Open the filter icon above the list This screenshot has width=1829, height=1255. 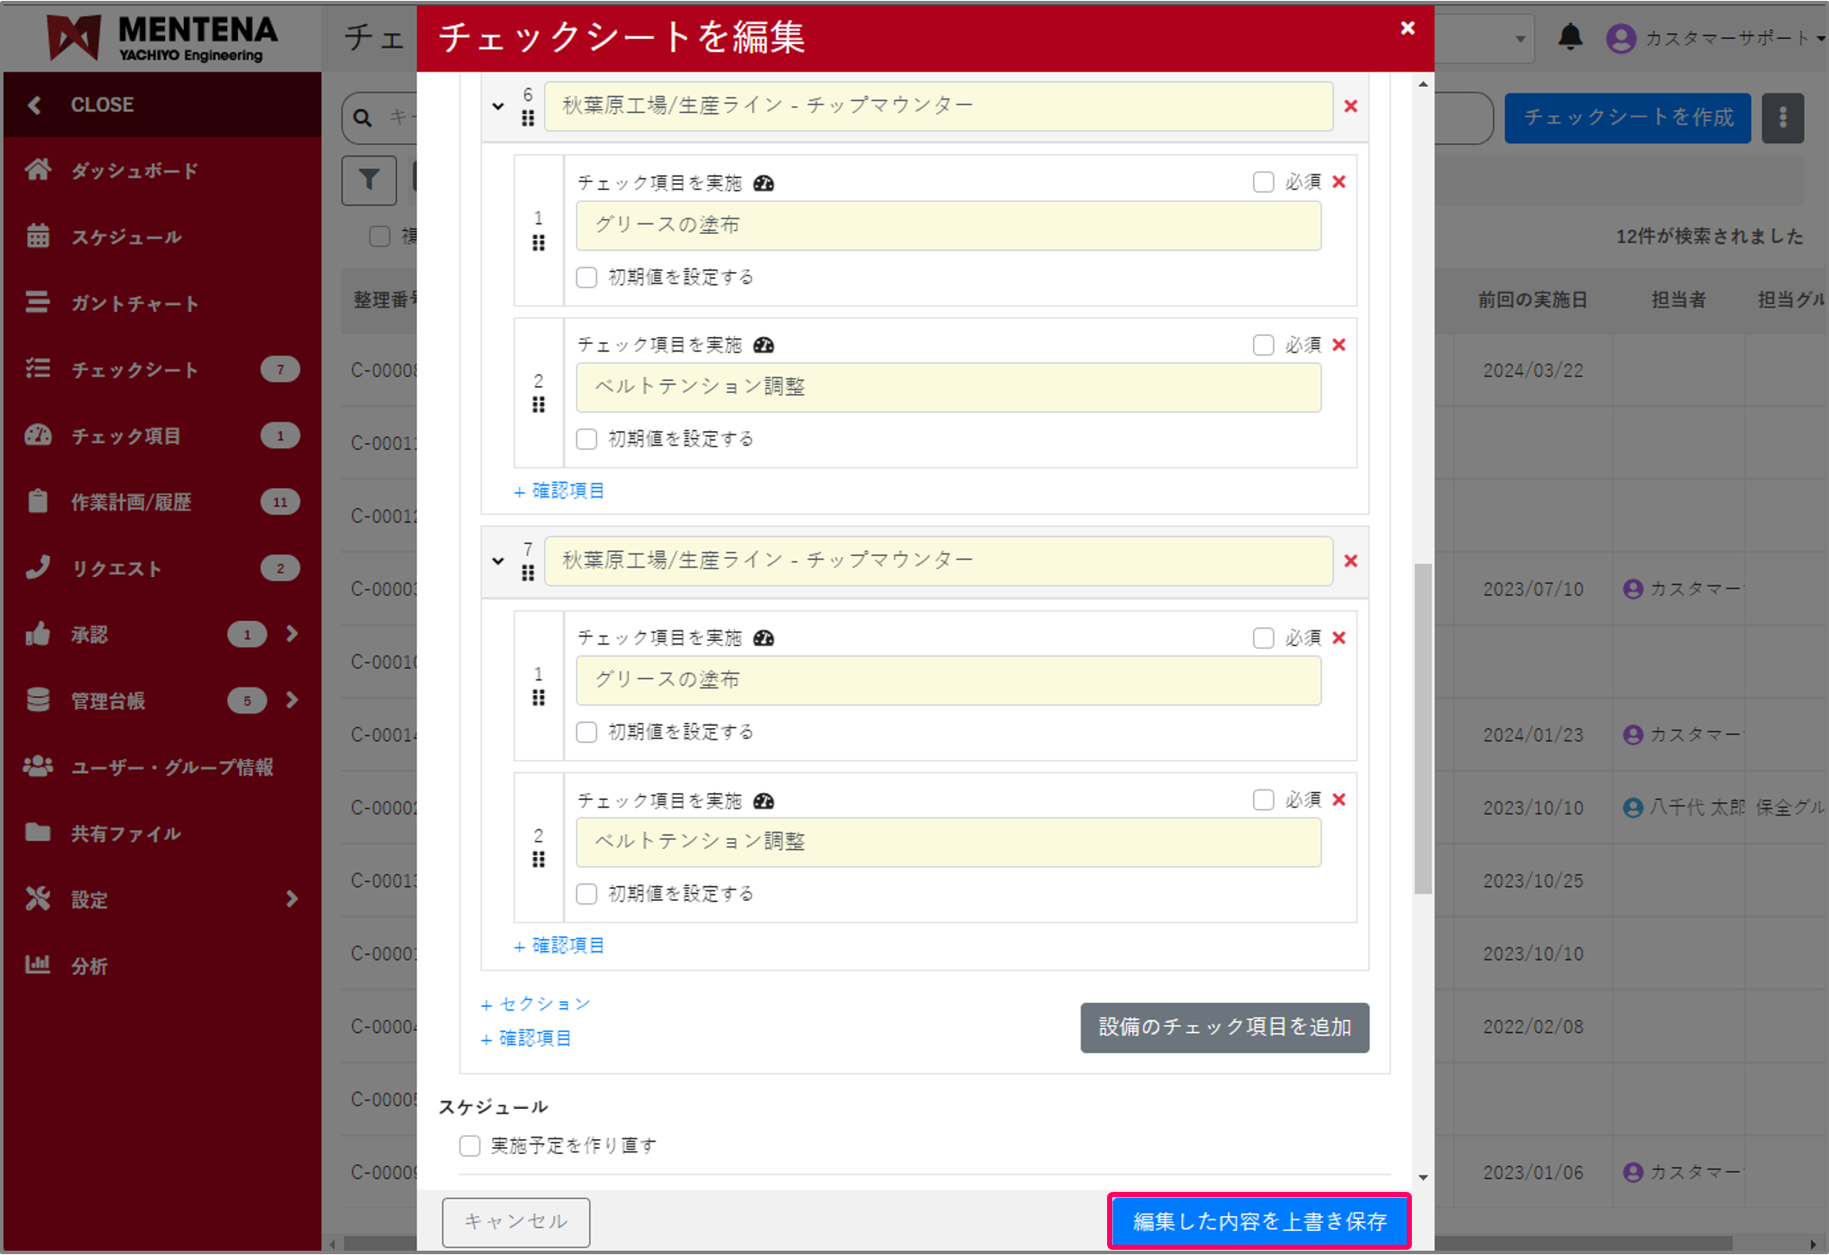click(x=369, y=181)
